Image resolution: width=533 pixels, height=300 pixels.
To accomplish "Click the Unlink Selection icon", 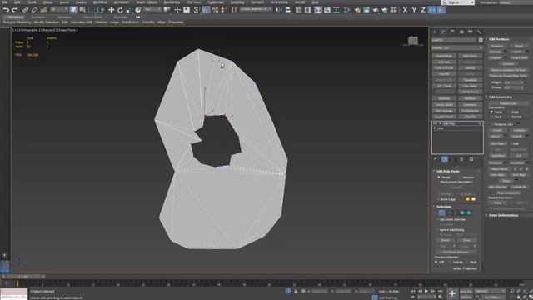I will [34, 10].
